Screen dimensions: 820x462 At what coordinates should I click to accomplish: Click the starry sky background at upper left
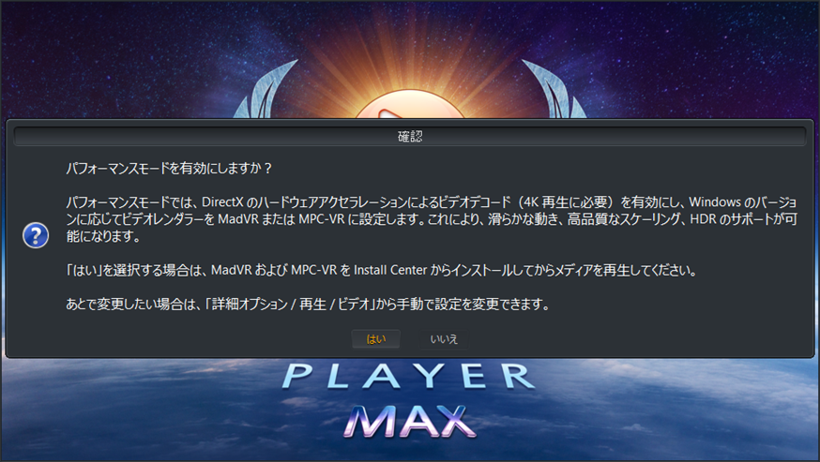[x=104, y=52]
